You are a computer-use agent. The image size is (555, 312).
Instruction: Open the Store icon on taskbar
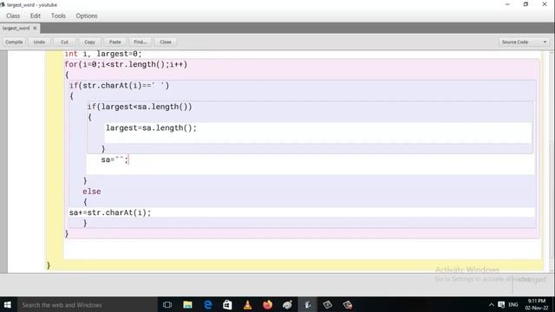pyautogui.click(x=227, y=304)
